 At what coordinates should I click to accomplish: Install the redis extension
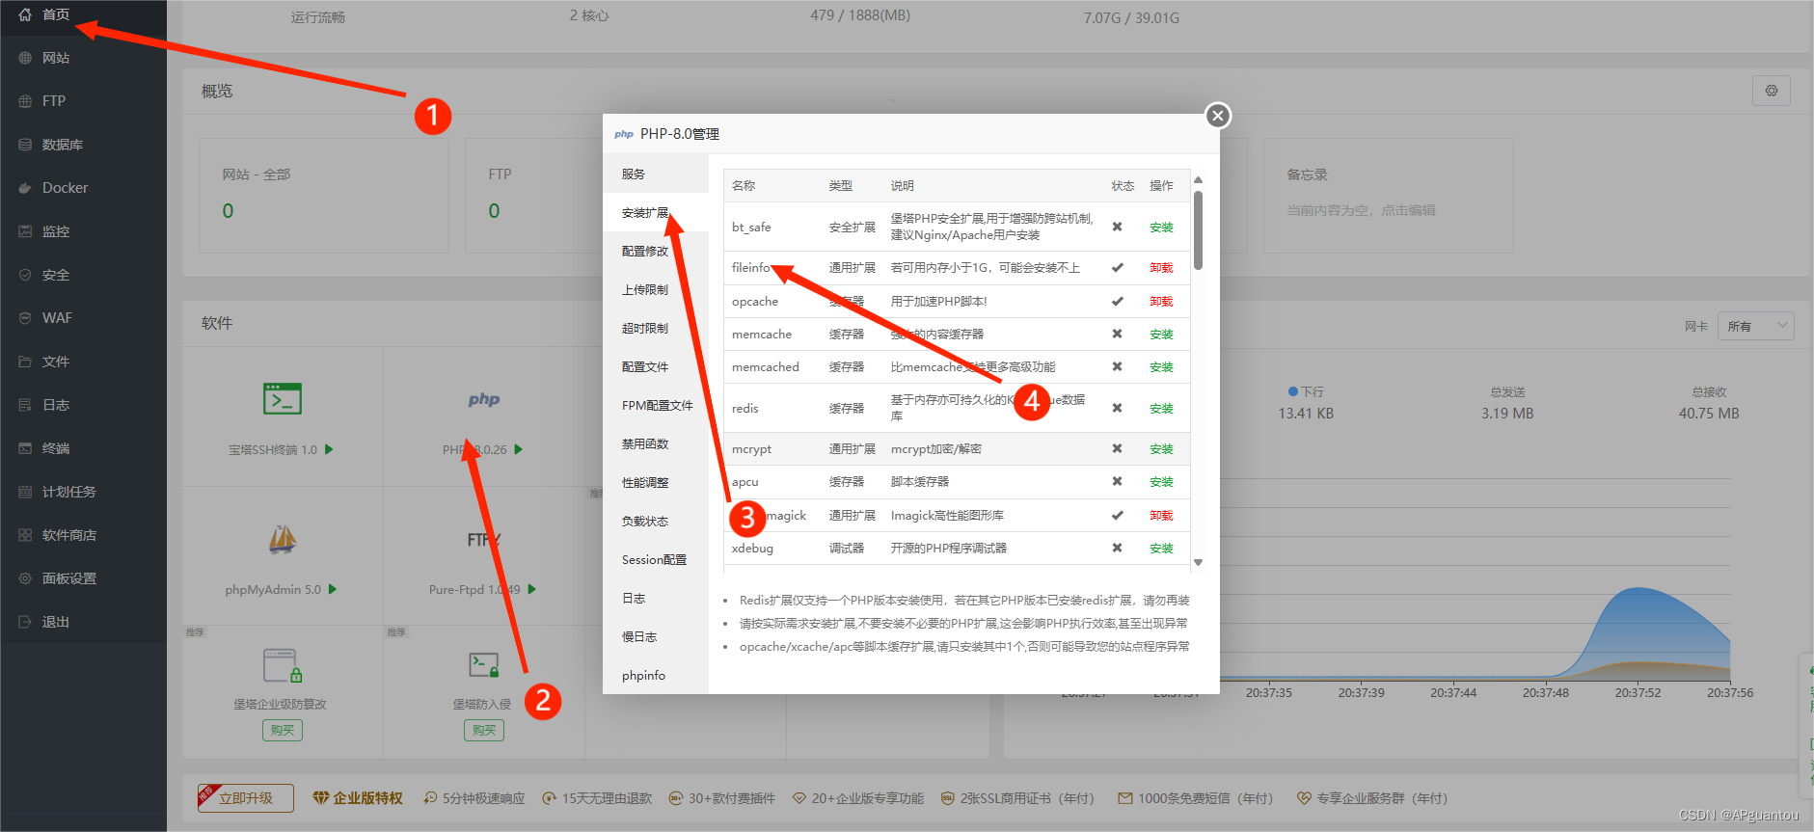pos(1161,409)
